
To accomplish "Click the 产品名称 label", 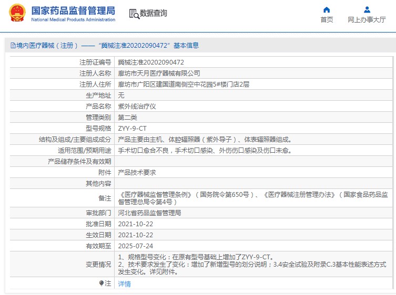I will pyautogui.click(x=98, y=107).
